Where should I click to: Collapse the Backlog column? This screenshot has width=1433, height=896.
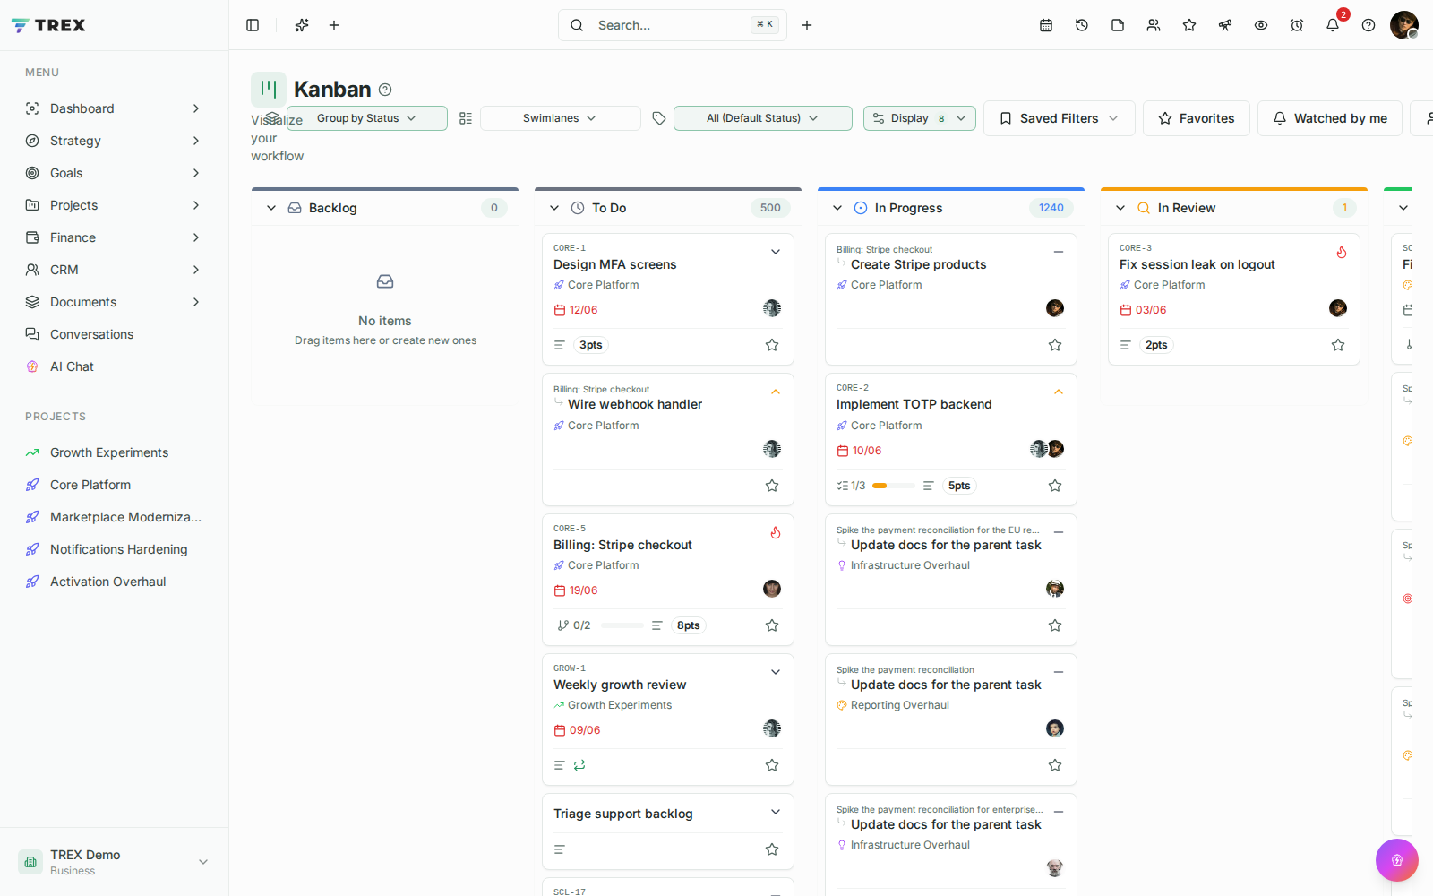(x=271, y=208)
